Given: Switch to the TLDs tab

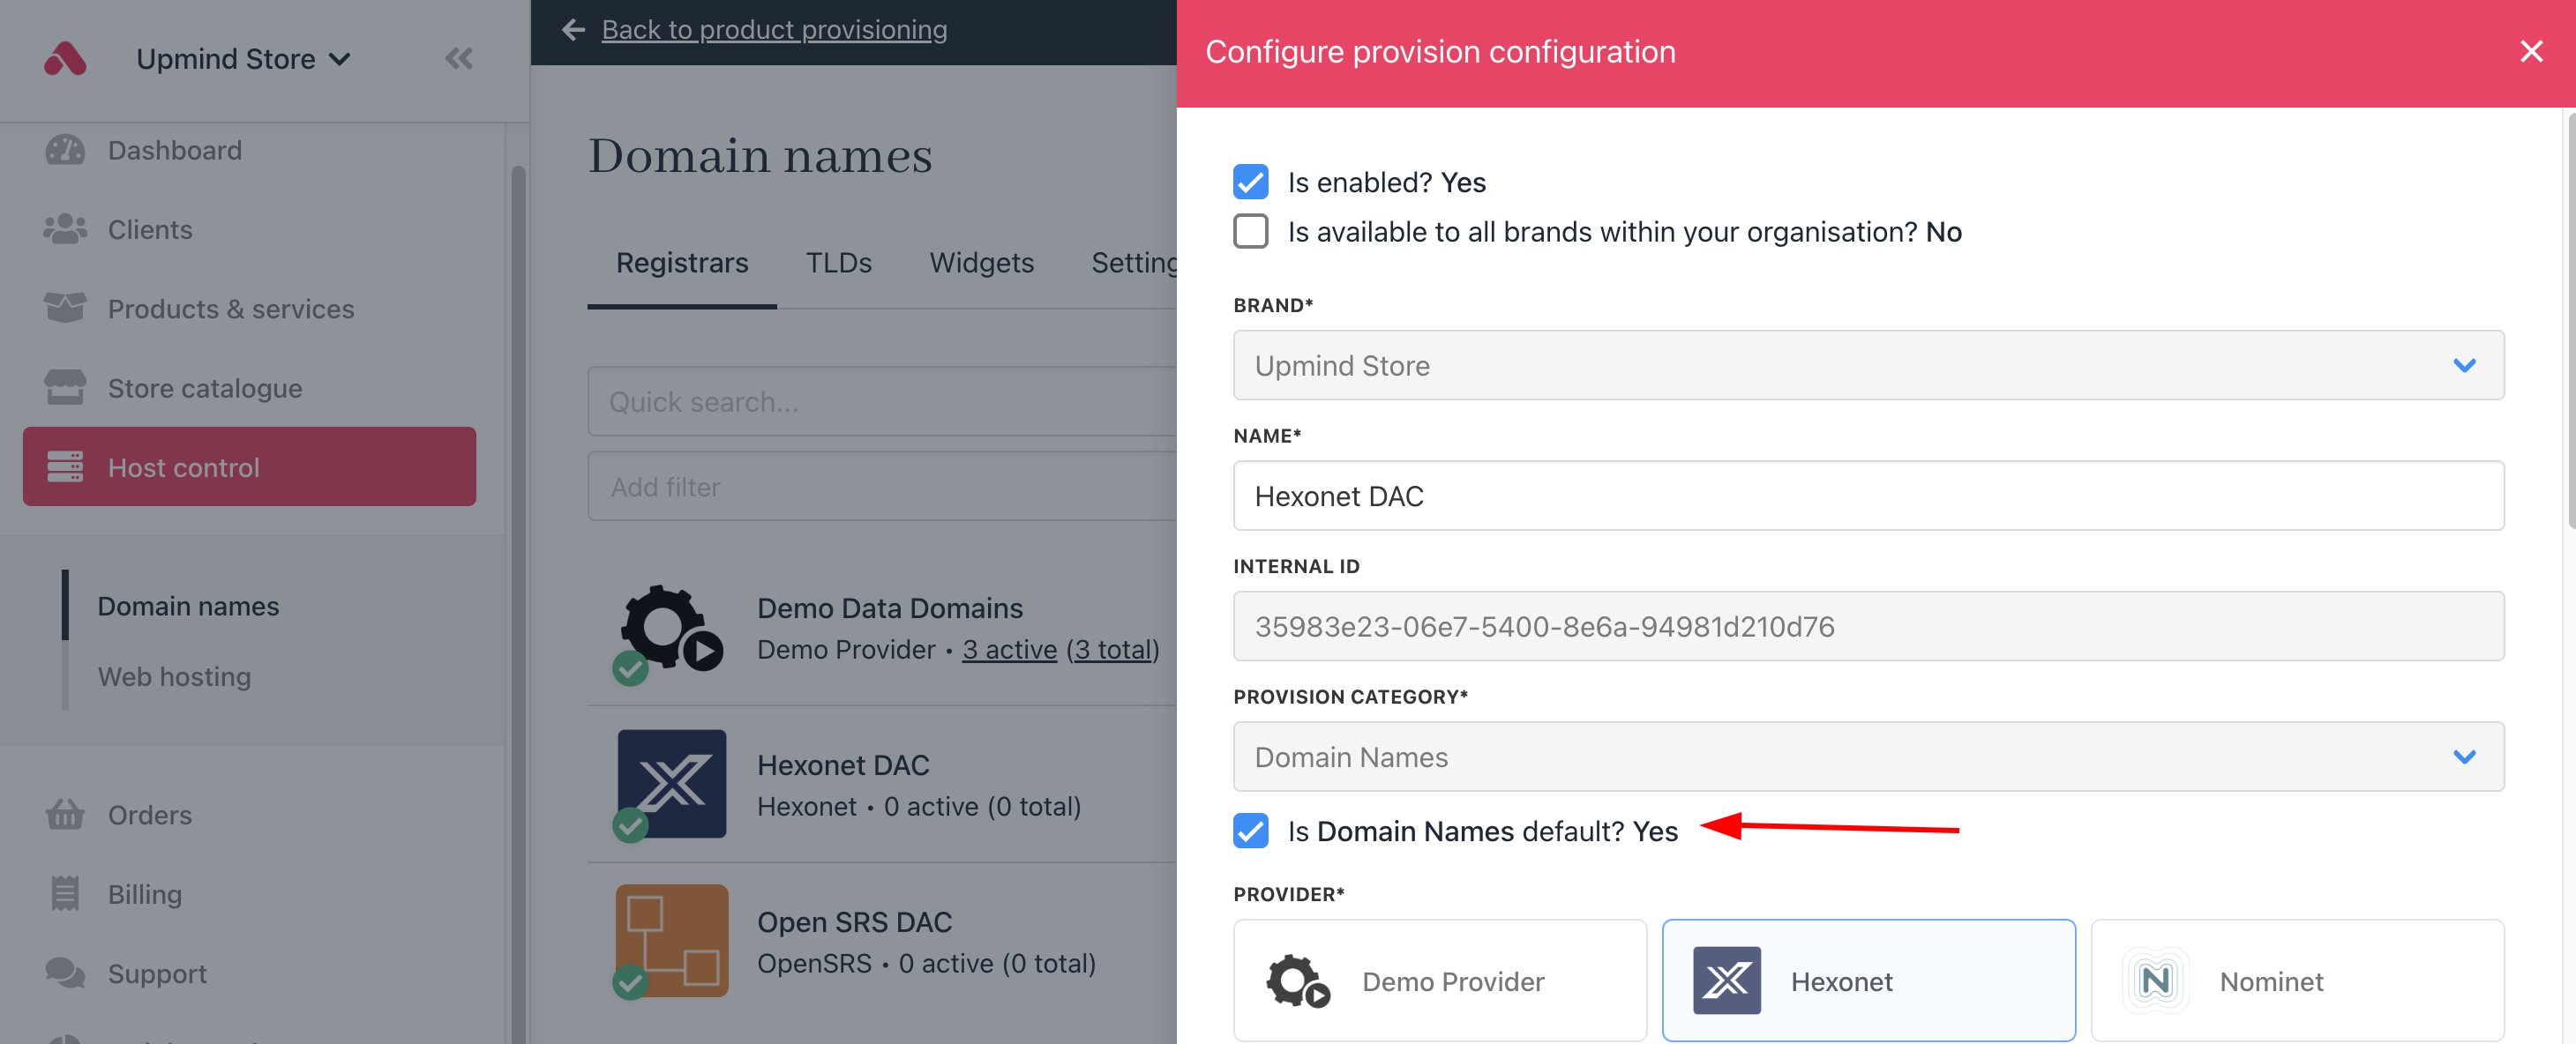Looking at the screenshot, I should point(838,263).
